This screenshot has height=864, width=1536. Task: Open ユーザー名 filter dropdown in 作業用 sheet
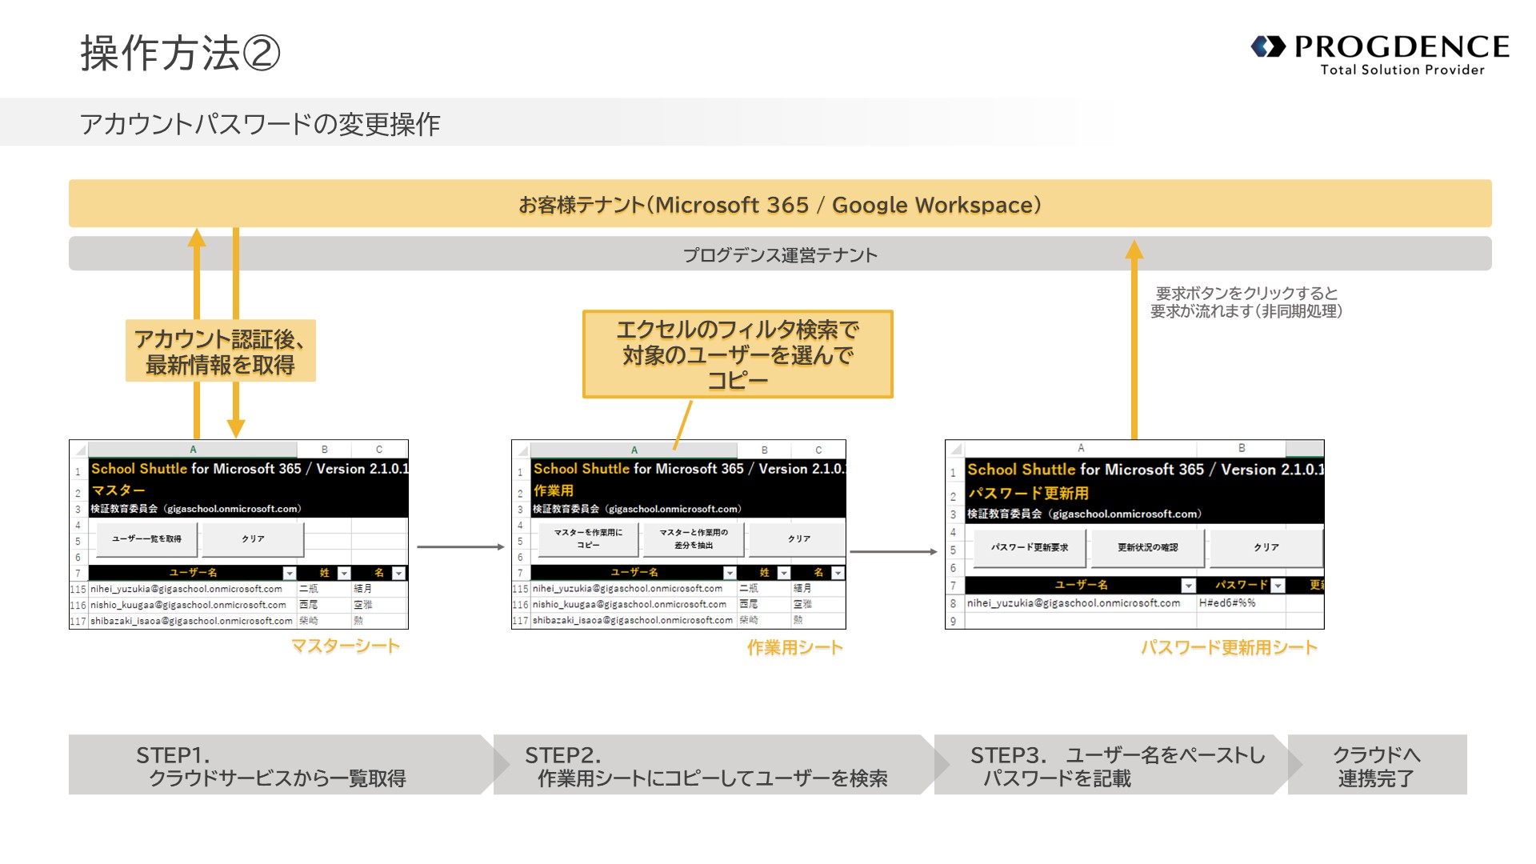click(730, 574)
